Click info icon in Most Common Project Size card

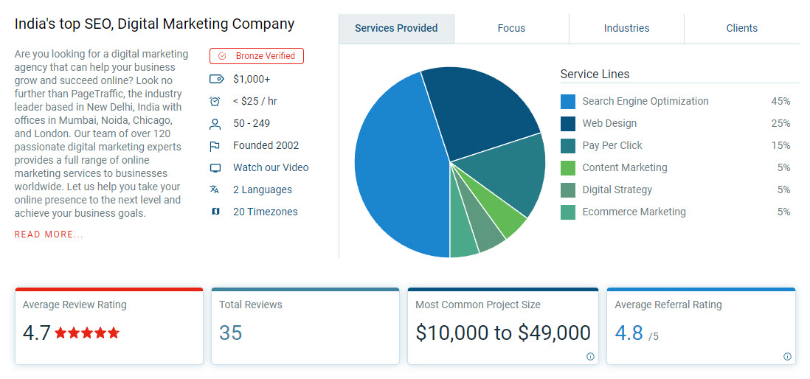pyautogui.click(x=590, y=356)
